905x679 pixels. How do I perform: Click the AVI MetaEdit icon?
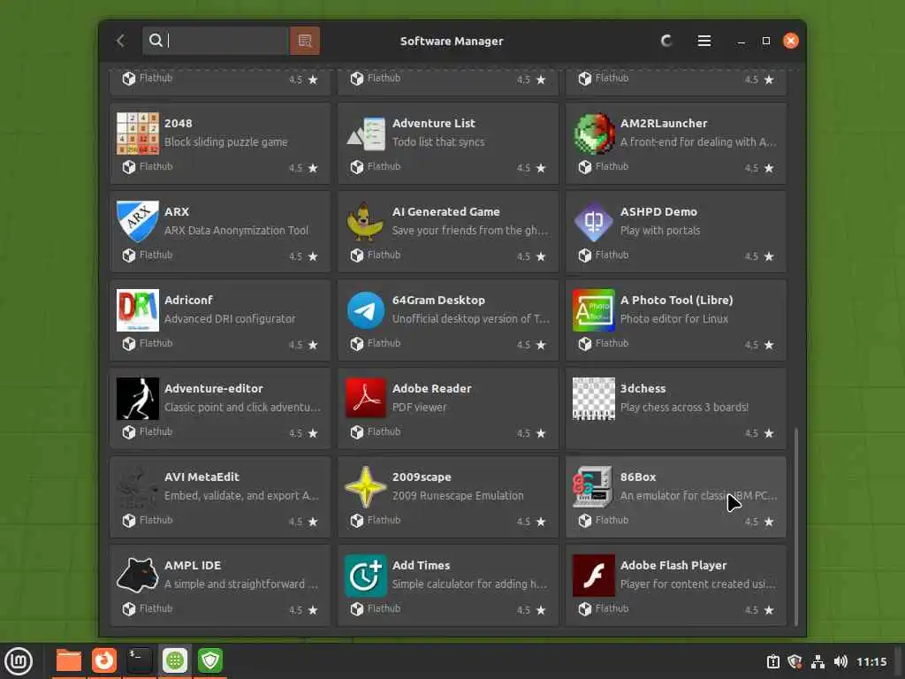pos(137,487)
